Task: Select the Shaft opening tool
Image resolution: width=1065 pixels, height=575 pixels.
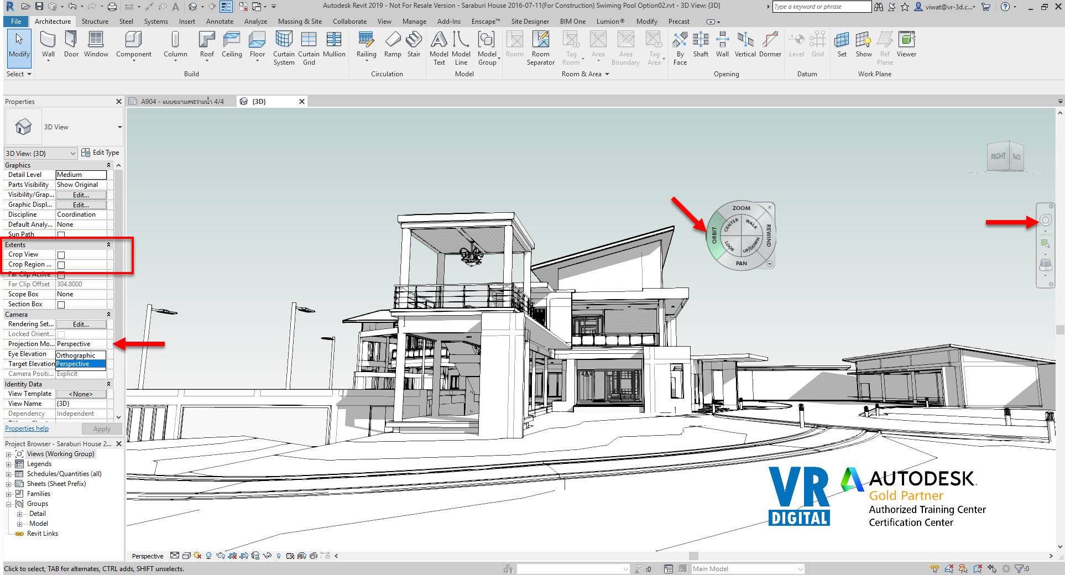Action: pyautogui.click(x=701, y=45)
